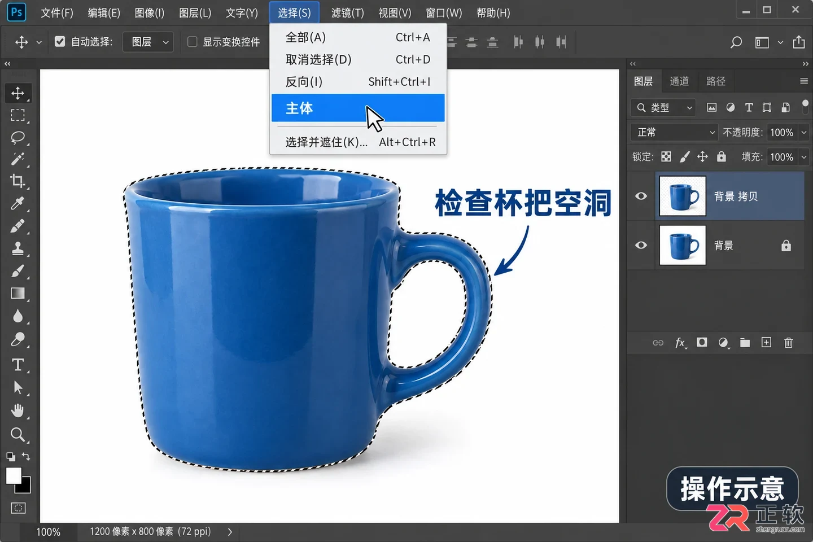Expand the 不透明度 value arrow
813x542 pixels.
tap(804, 132)
